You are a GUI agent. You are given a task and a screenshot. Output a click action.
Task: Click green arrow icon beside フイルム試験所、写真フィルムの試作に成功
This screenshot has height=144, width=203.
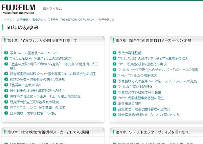pos(6,58)
